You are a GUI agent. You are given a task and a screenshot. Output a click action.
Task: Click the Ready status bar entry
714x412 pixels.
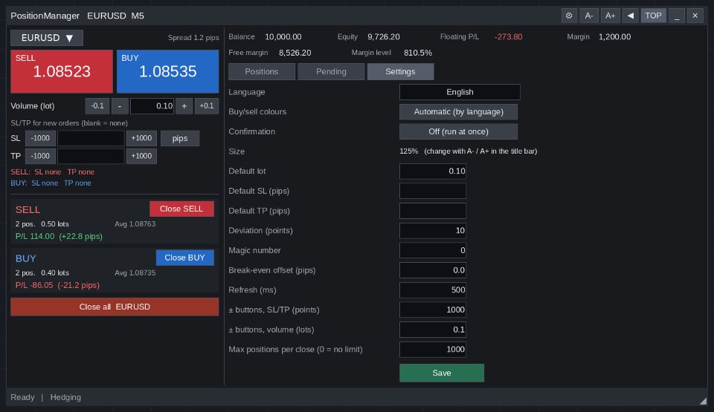coord(22,397)
